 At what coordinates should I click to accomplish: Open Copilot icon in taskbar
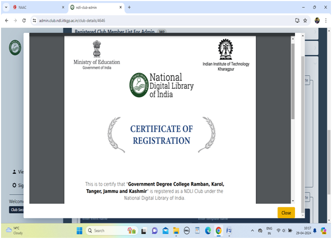324,231
